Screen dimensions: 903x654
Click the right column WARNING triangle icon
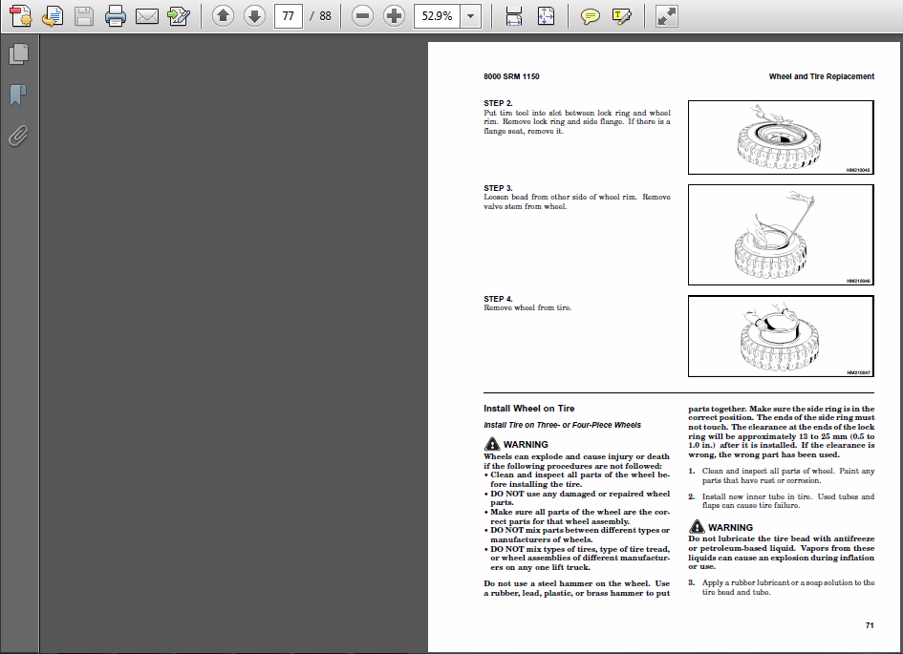pyautogui.click(x=697, y=527)
